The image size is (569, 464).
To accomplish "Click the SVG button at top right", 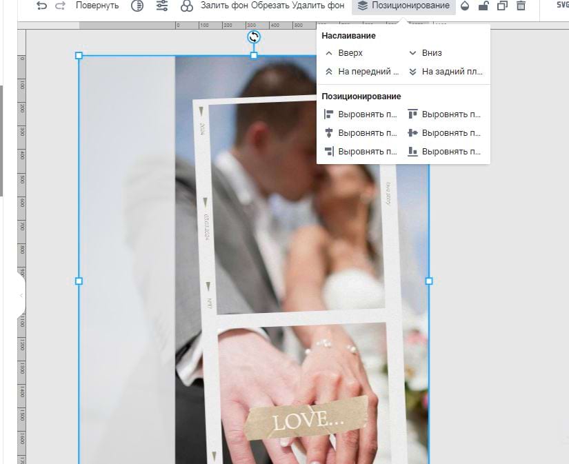I will (563, 5).
